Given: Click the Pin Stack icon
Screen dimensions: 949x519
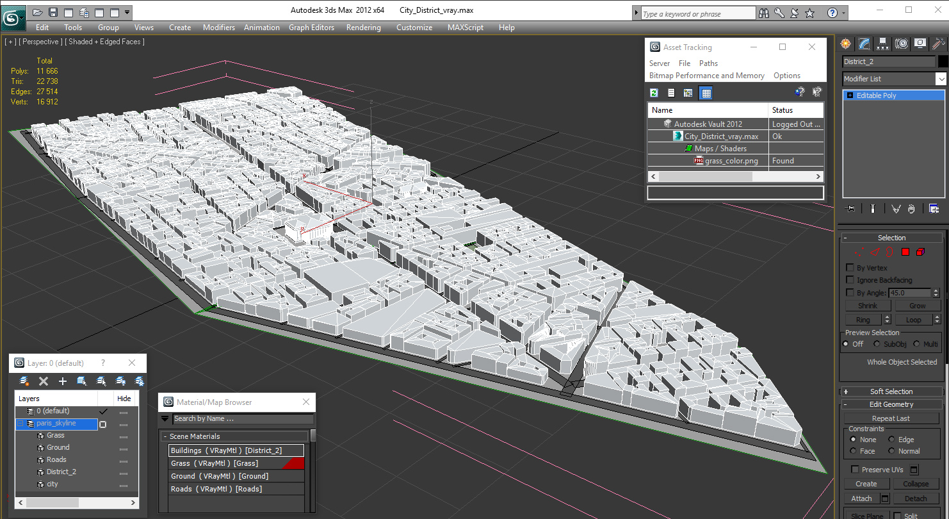Looking at the screenshot, I should 850,208.
